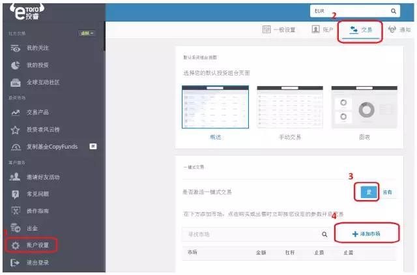
Task: Open 我的关注 watchlist eye icon
Action: tap(16, 48)
